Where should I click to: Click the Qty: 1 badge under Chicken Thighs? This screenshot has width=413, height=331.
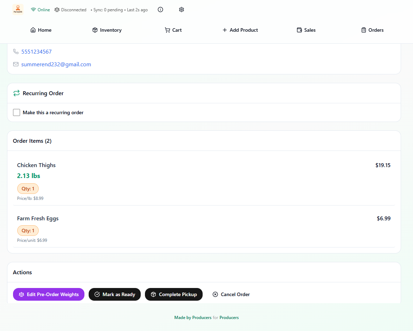(x=28, y=188)
